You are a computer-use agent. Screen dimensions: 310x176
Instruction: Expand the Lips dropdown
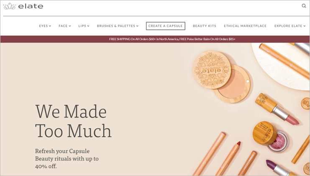(84, 26)
